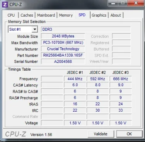Viewport: 145px width, 142px height.
Task: Open the Graphics tab
Action: coord(99,15)
